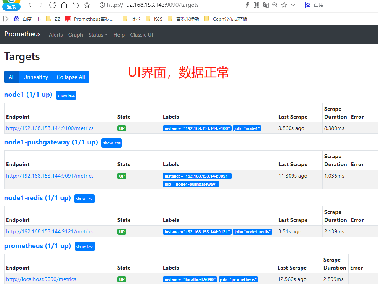Click label instance="192.168.153.144:9100"
Image resolution: width=378 pixels, height=284 pixels.
coord(197,128)
